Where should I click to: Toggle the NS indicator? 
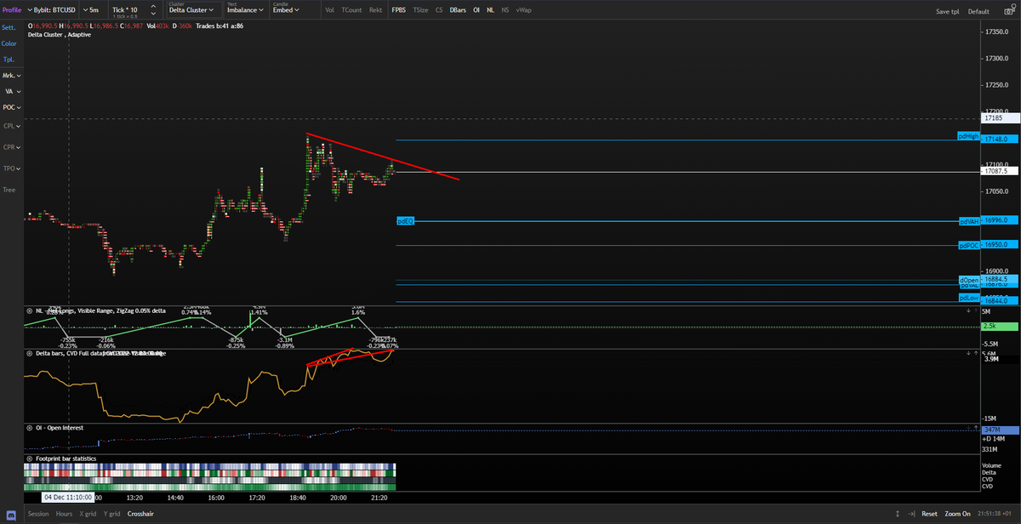(x=505, y=10)
